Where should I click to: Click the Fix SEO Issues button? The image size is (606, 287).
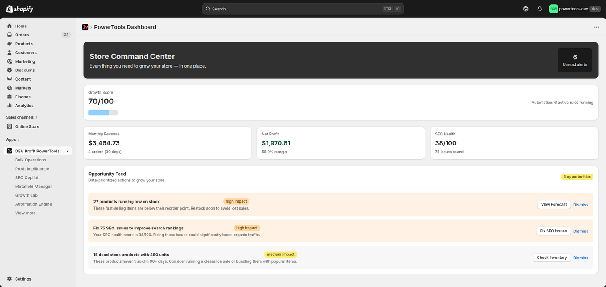pos(553,231)
